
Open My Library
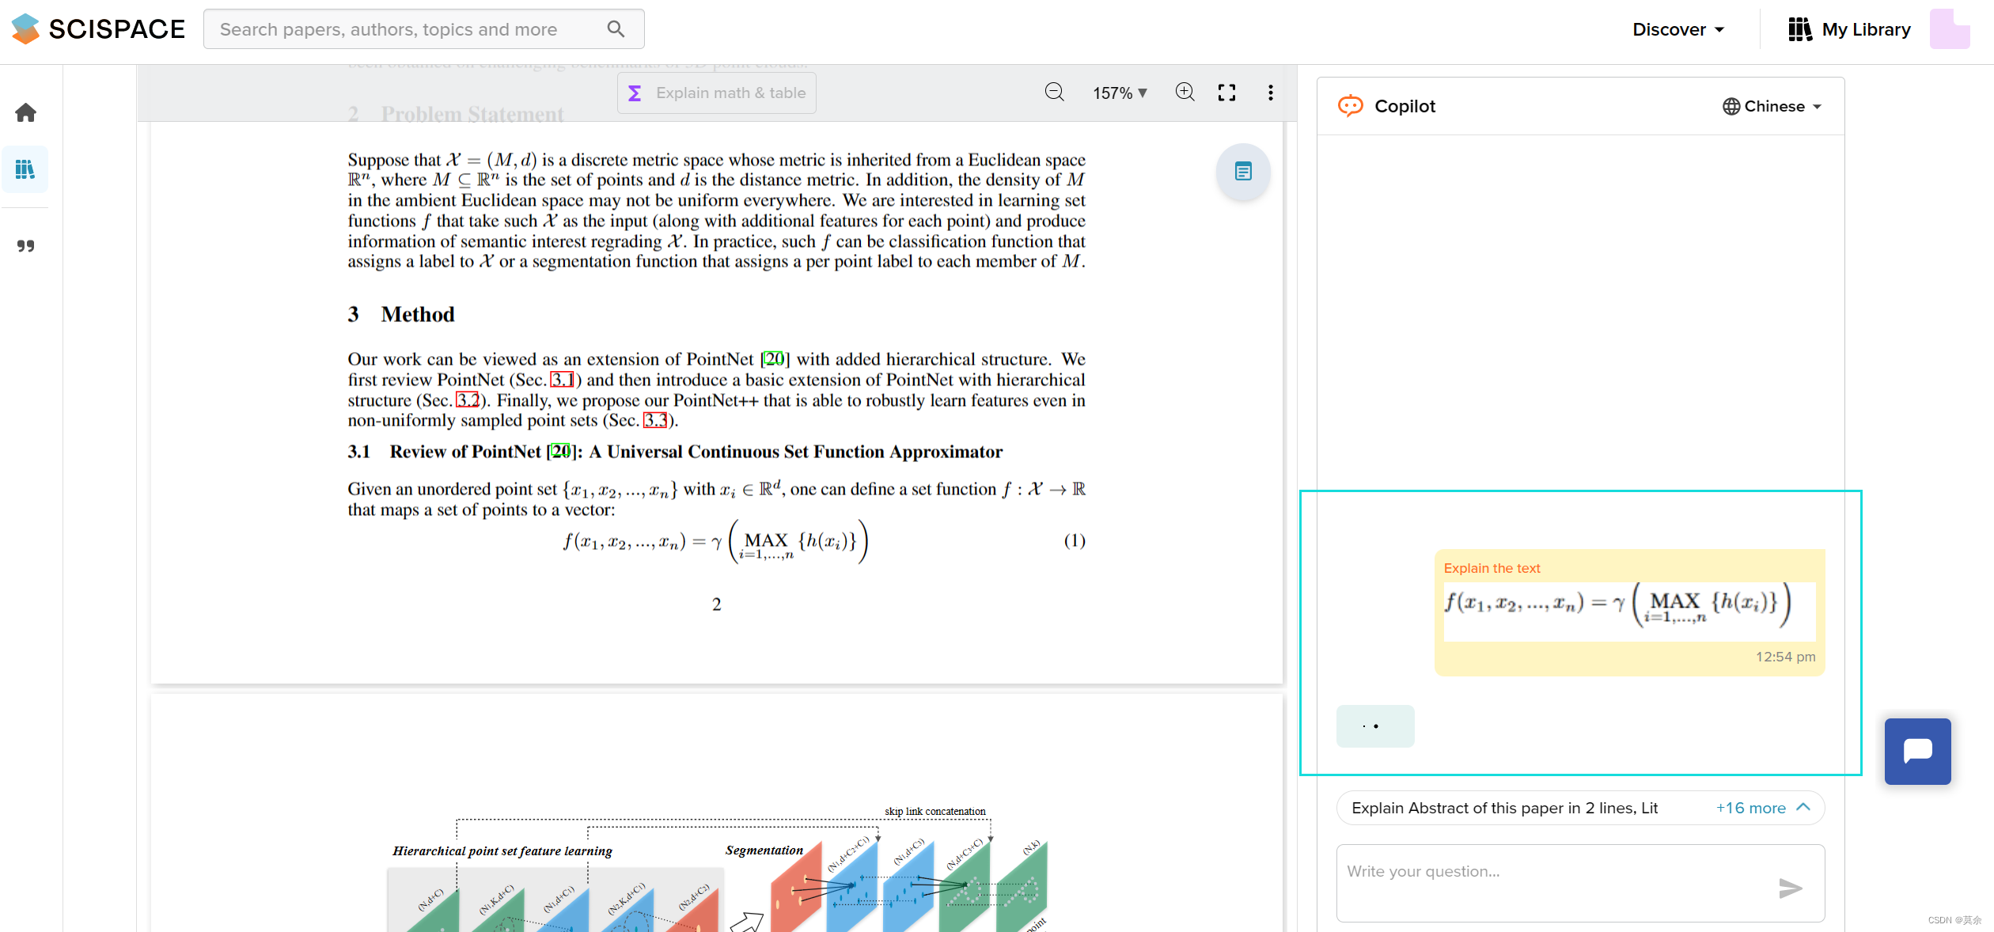(x=1849, y=29)
